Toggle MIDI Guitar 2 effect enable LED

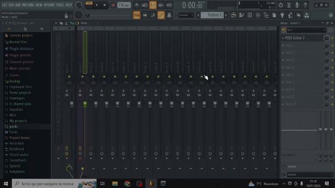[332, 38]
